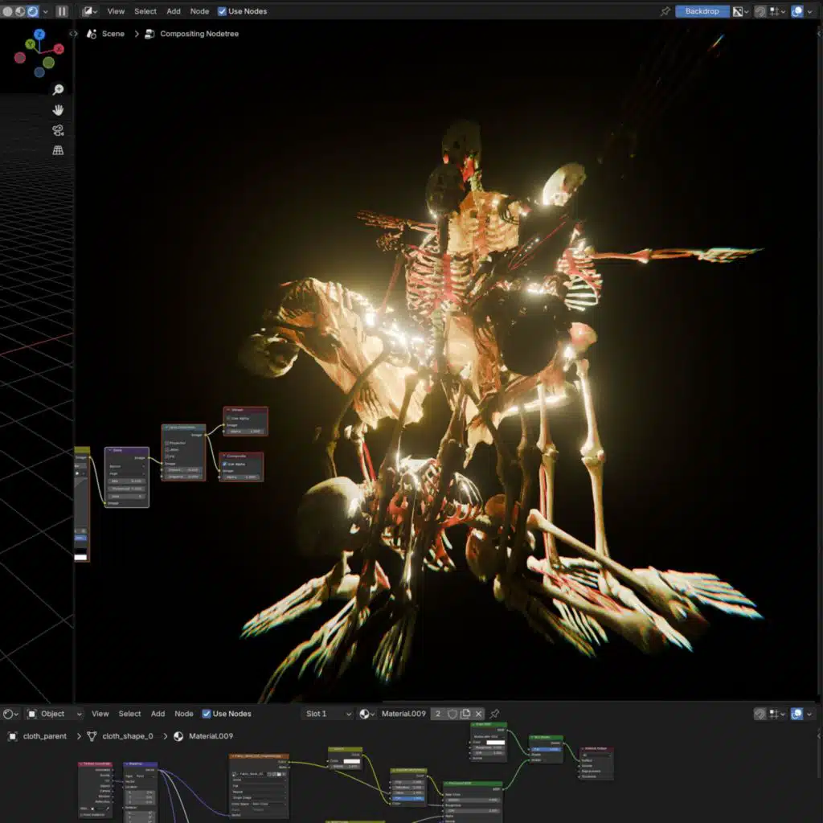The height and width of the screenshot is (823, 823).
Task: Toggle Jitter checkbox on Lens Distortion
Action: pos(167,450)
